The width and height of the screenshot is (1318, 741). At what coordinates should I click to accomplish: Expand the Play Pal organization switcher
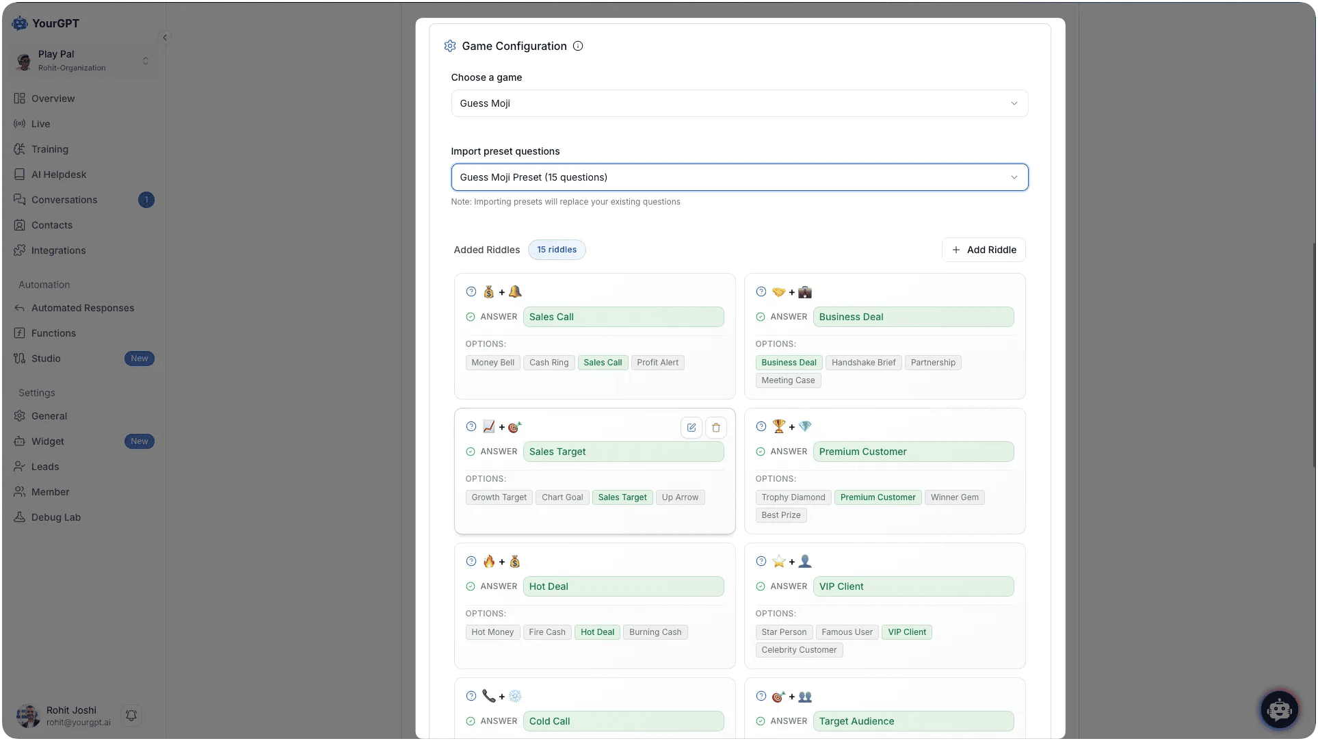point(145,61)
